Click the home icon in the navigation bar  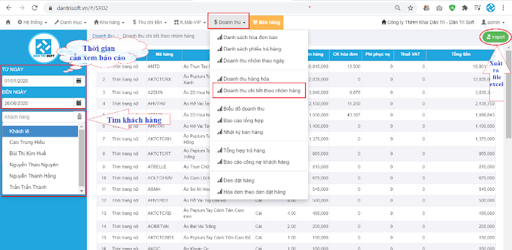point(8,22)
